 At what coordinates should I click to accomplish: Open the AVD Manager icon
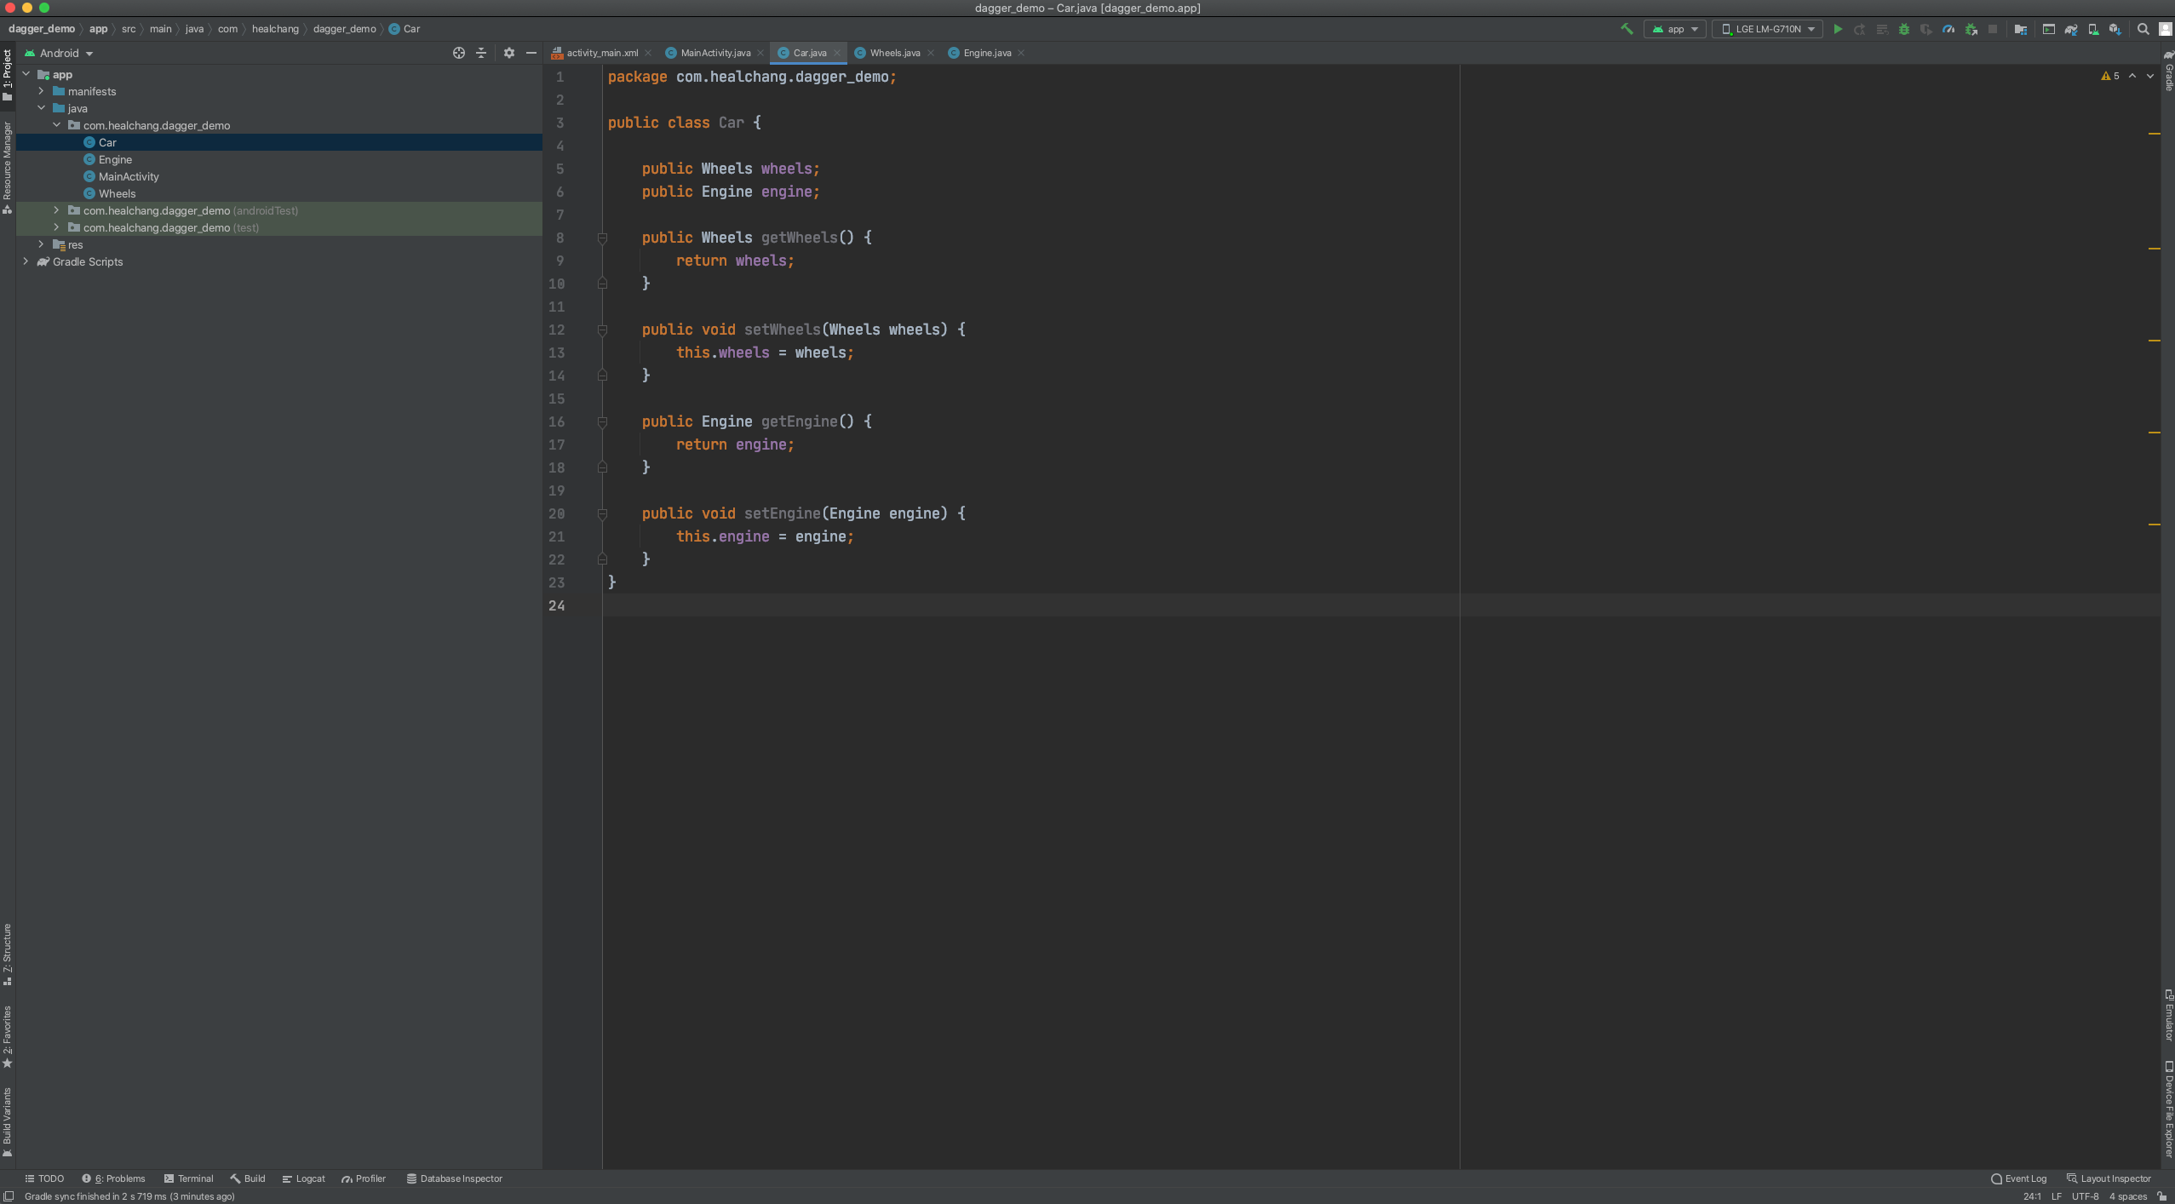point(2093,29)
